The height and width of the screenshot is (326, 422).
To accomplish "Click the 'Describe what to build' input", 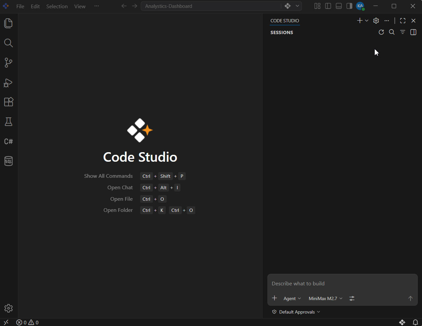I will [343, 284].
